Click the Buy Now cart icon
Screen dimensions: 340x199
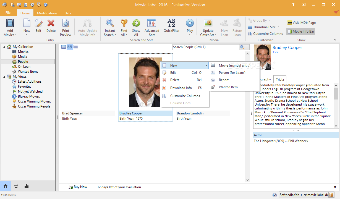coord(71,187)
